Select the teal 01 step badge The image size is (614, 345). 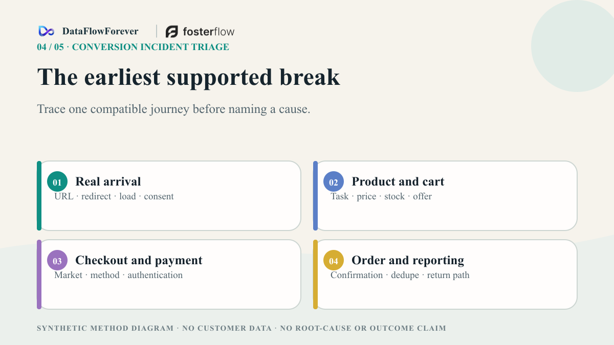click(57, 181)
